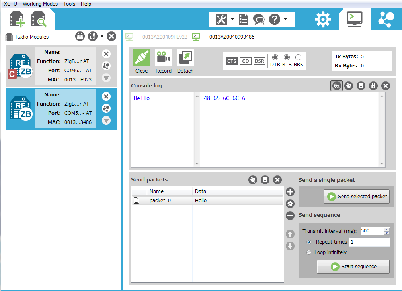Screen dimensions: 402x291
Task: Detach the console view
Action: coord(185,61)
